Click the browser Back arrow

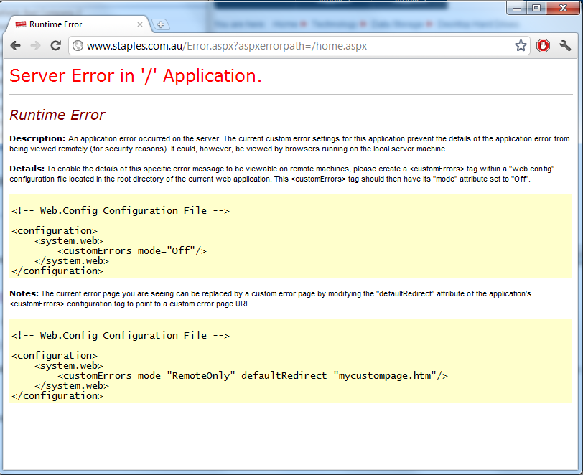pos(16,46)
